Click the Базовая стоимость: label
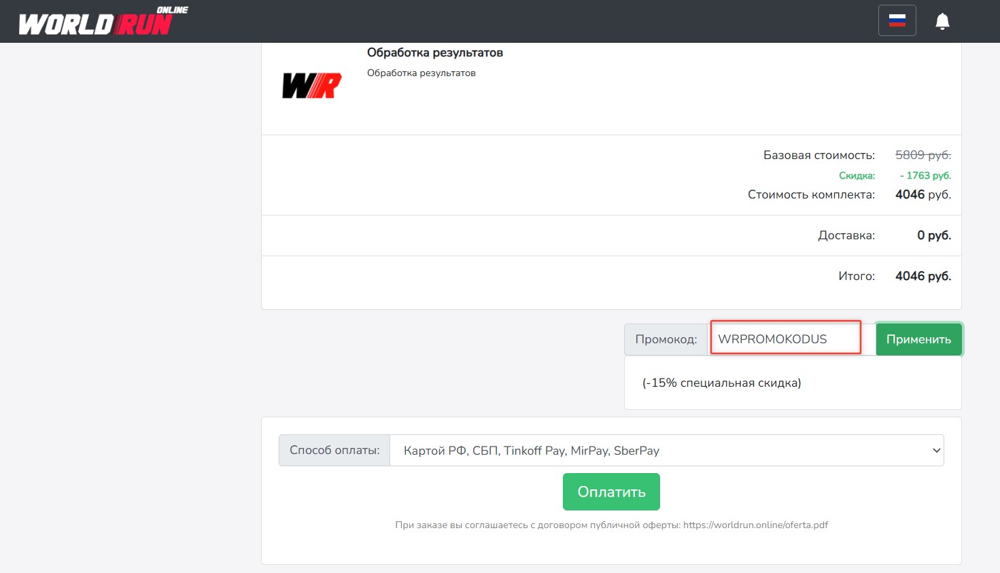 (x=819, y=155)
